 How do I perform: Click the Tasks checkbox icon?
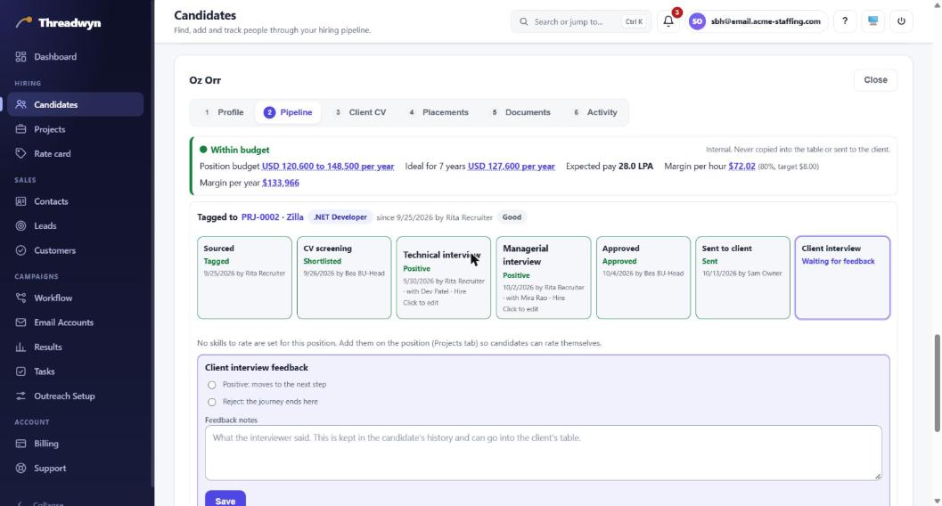[21, 371]
